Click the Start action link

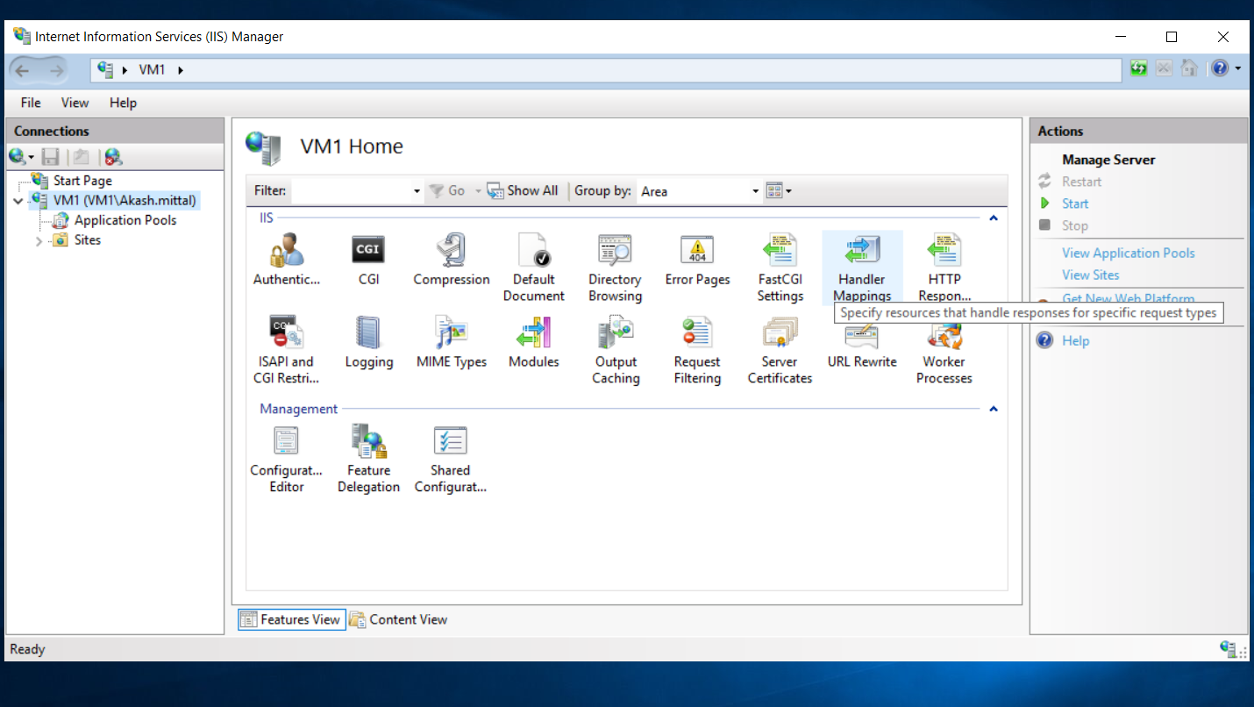coord(1075,204)
